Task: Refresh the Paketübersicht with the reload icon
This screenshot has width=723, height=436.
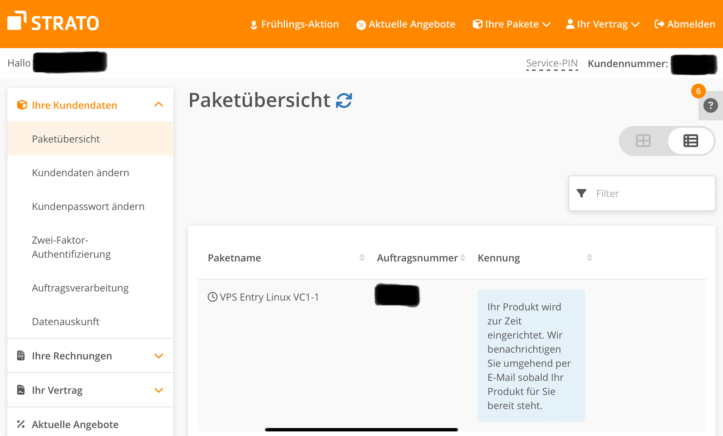Action: 344,100
